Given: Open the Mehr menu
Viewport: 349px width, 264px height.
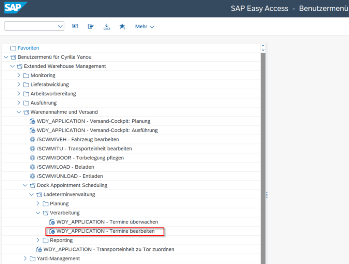Looking at the screenshot, I should (x=145, y=27).
